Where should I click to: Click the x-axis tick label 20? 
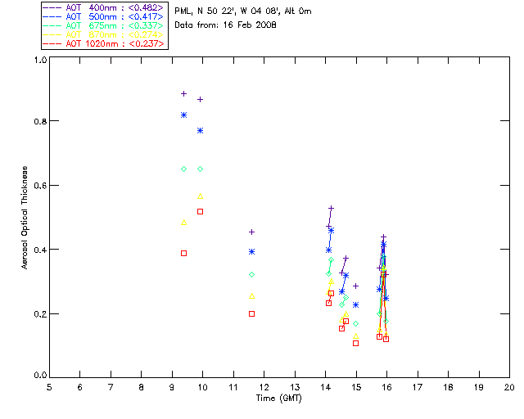point(509,387)
